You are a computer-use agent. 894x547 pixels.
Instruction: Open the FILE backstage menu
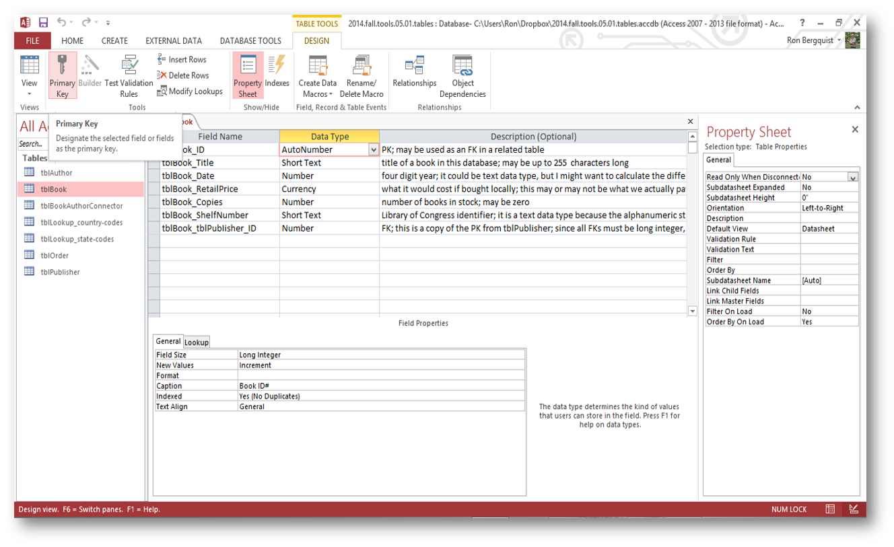click(x=32, y=41)
